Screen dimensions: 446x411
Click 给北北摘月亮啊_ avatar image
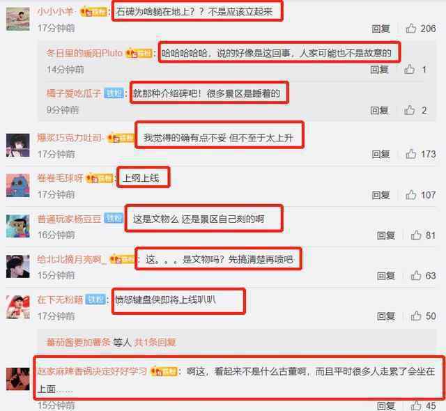18,266
